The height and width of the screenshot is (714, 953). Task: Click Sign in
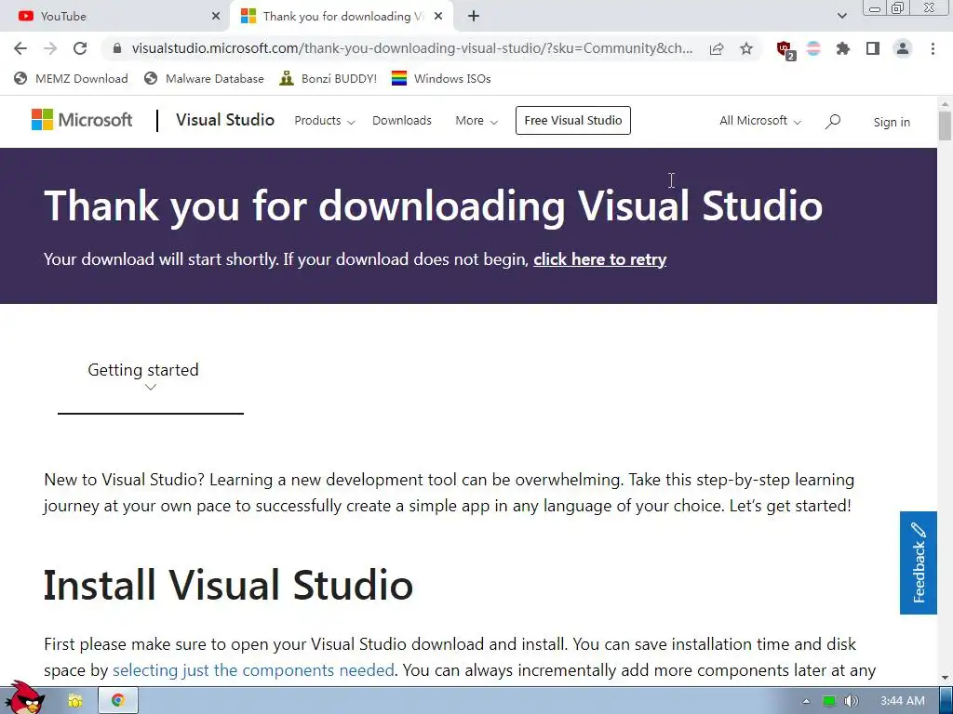[x=892, y=122]
